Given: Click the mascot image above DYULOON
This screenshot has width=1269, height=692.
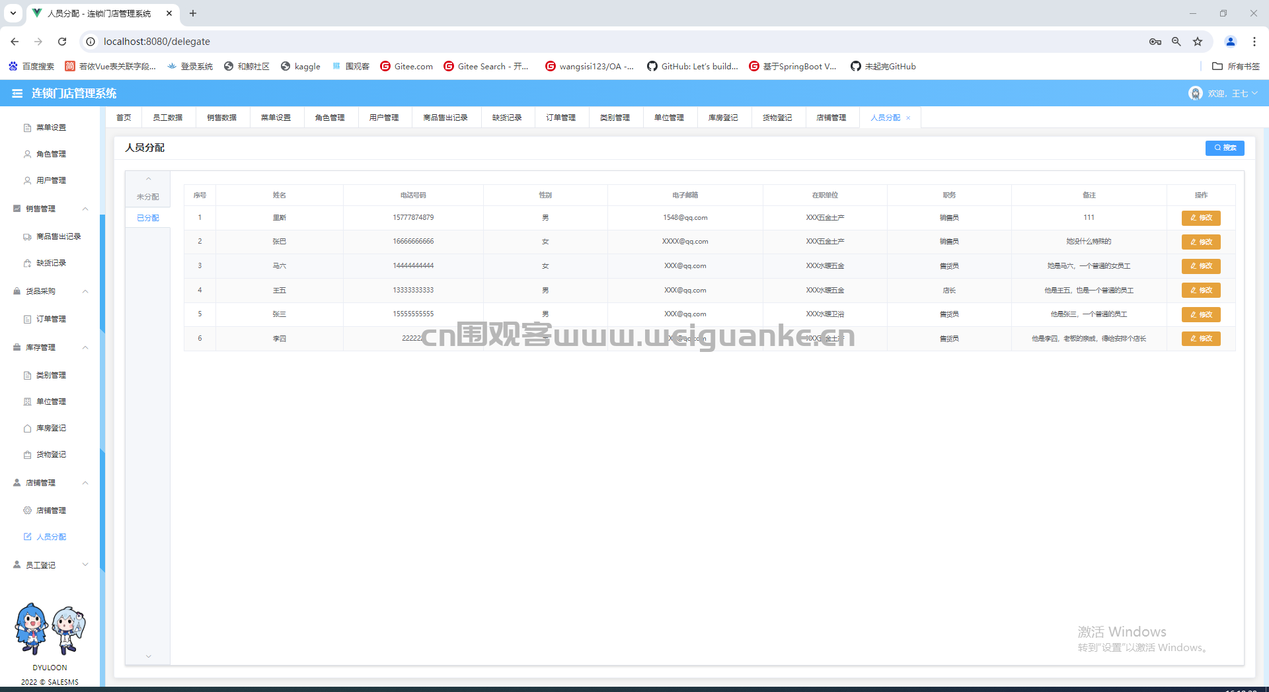Looking at the screenshot, I should coord(50,628).
